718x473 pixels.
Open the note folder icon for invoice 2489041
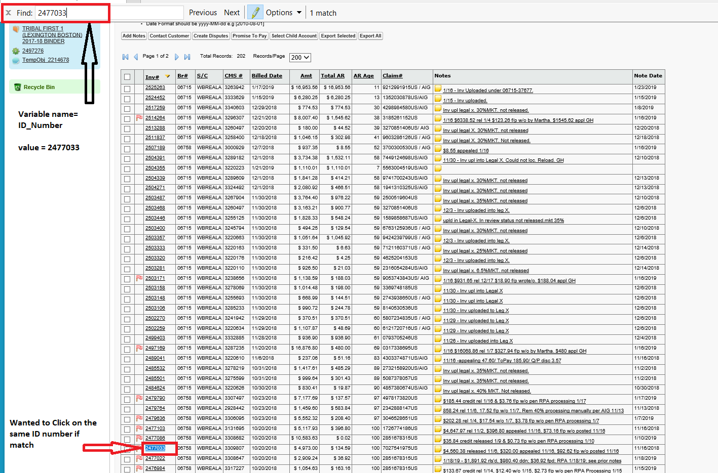pos(438,359)
